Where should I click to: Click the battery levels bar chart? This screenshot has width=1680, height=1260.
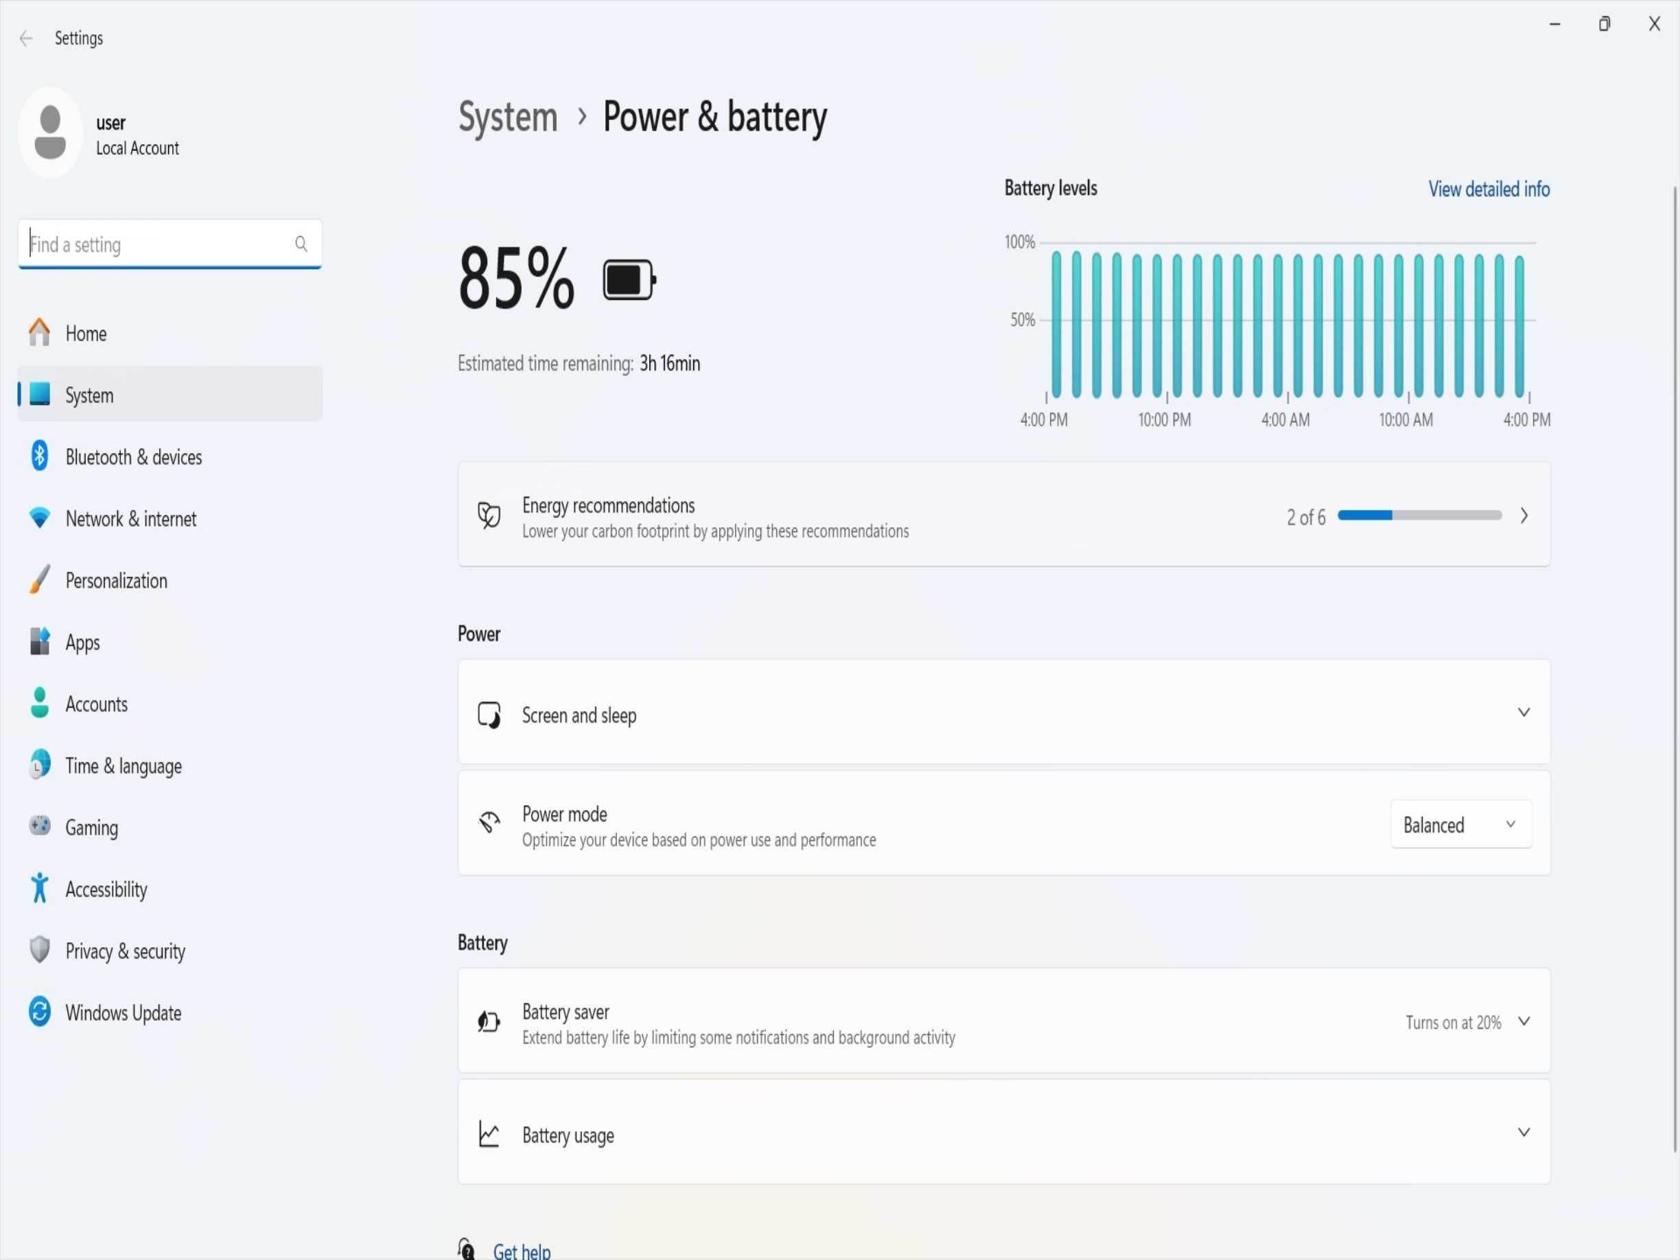tap(1288, 325)
